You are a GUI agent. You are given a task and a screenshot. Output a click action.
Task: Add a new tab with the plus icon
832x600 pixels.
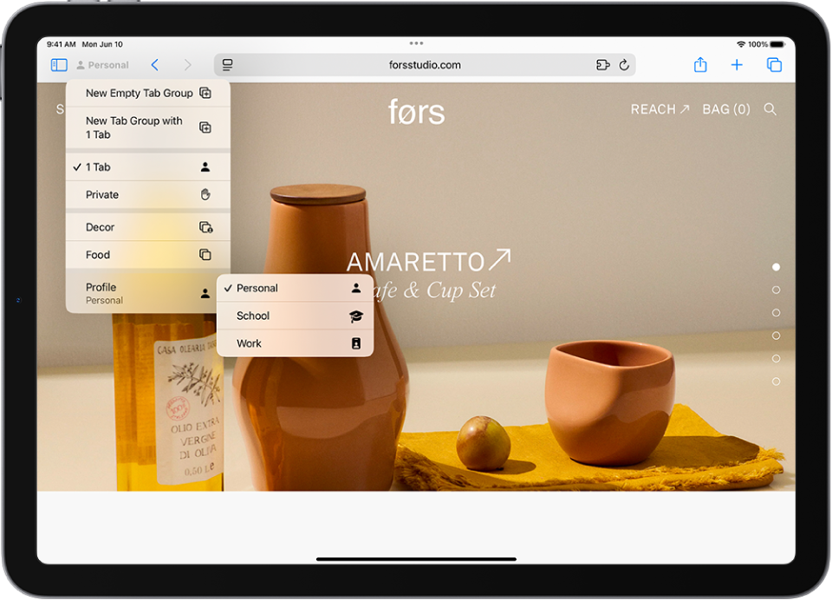(x=737, y=65)
